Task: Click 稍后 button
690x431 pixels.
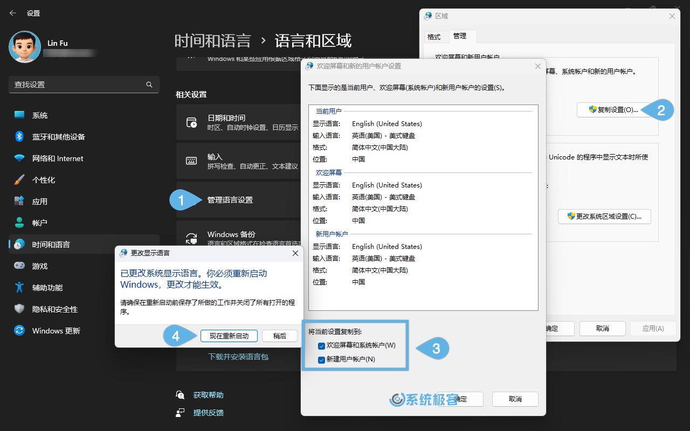Action: tap(280, 336)
